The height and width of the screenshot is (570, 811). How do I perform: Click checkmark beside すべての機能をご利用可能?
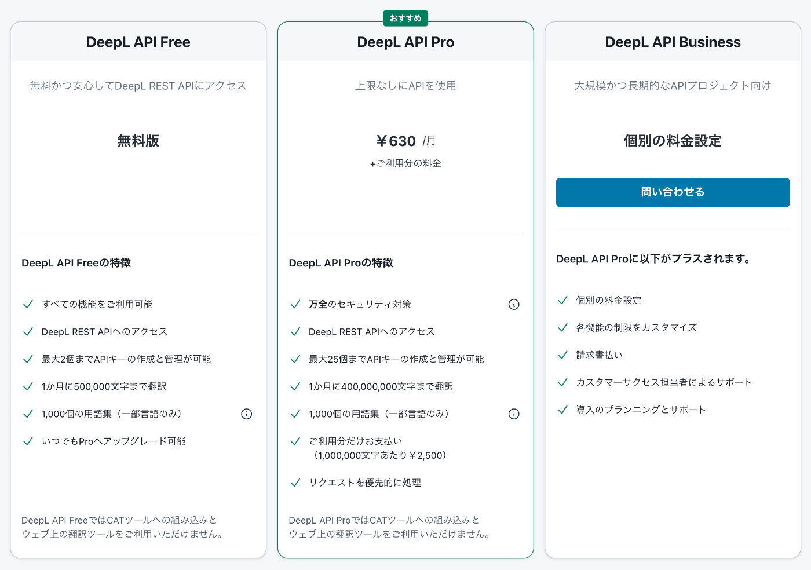pyautogui.click(x=28, y=304)
